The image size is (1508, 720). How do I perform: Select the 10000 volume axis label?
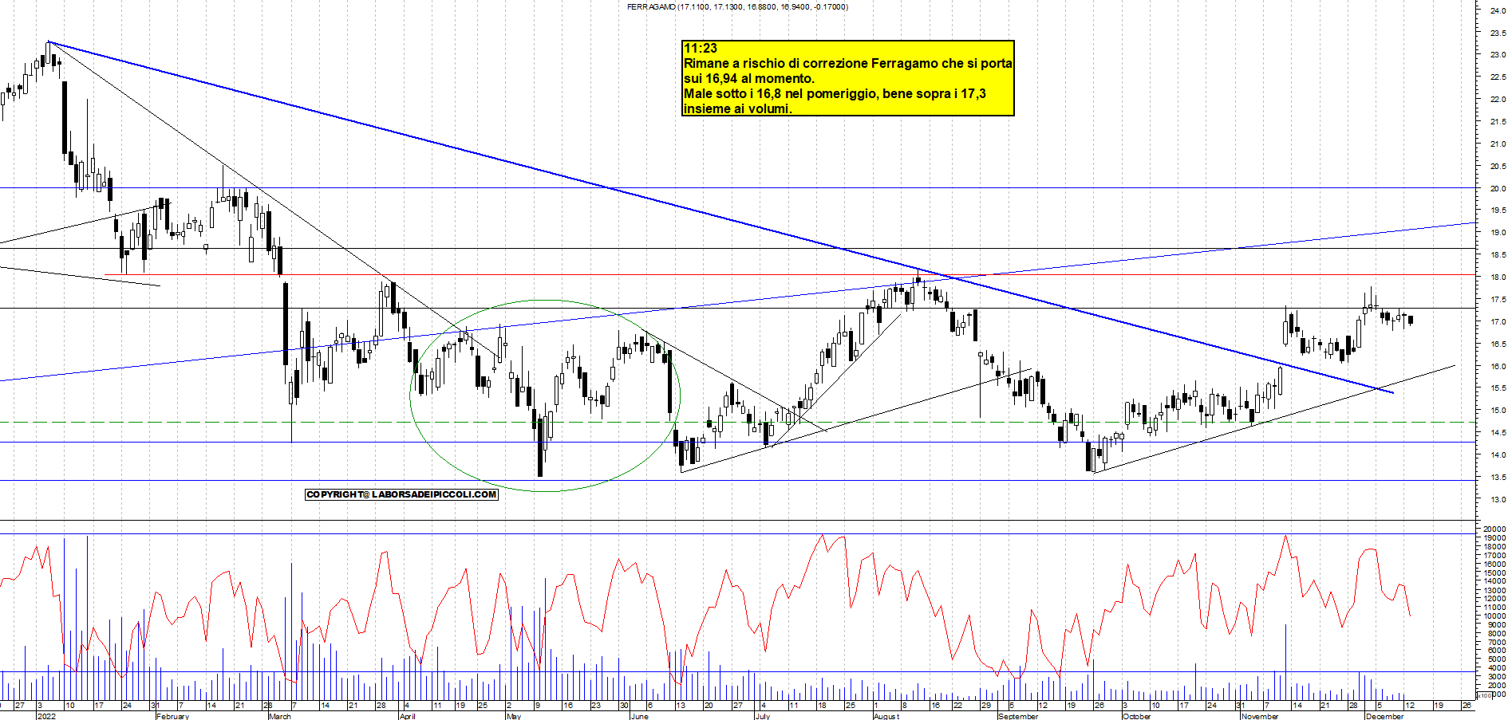pos(1494,616)
